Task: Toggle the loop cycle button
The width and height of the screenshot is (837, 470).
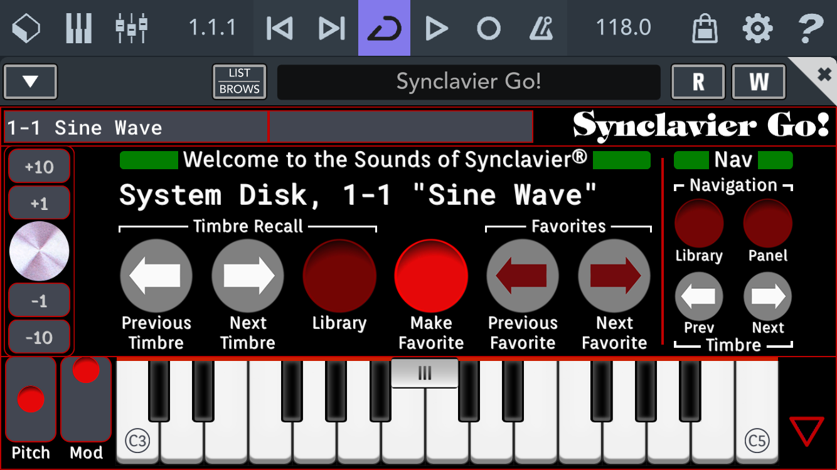Action: (x=384, y=28)
